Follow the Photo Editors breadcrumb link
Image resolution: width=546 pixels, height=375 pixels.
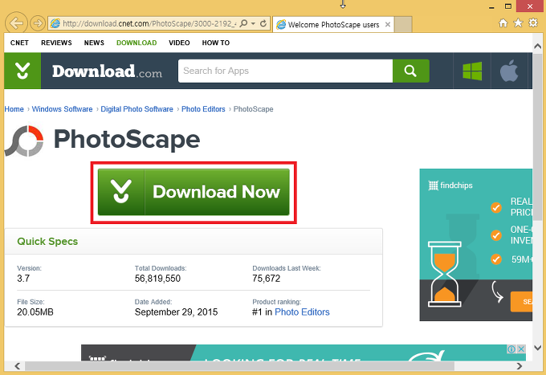[x=203, y=109]
